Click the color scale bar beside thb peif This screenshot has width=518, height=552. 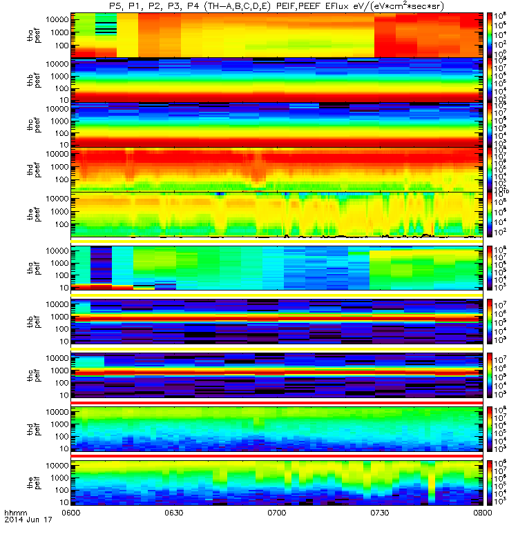(490, 322)
